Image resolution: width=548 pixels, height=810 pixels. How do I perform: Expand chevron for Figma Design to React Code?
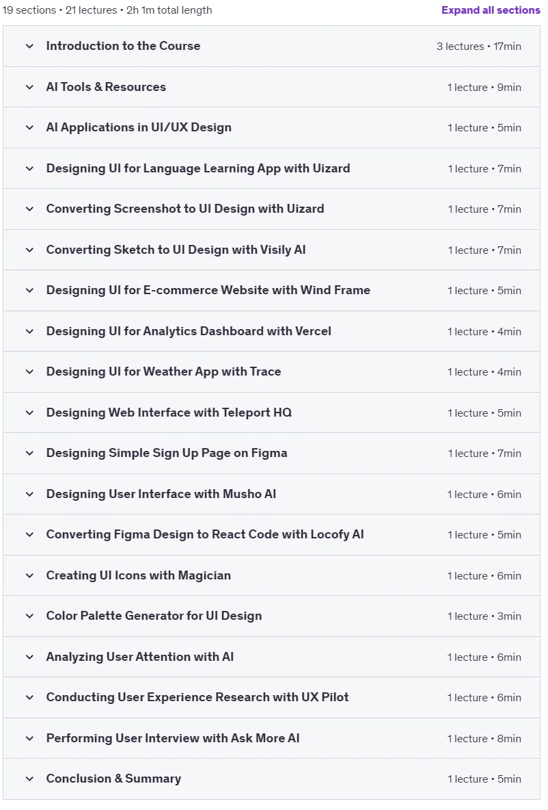point(29,535)
